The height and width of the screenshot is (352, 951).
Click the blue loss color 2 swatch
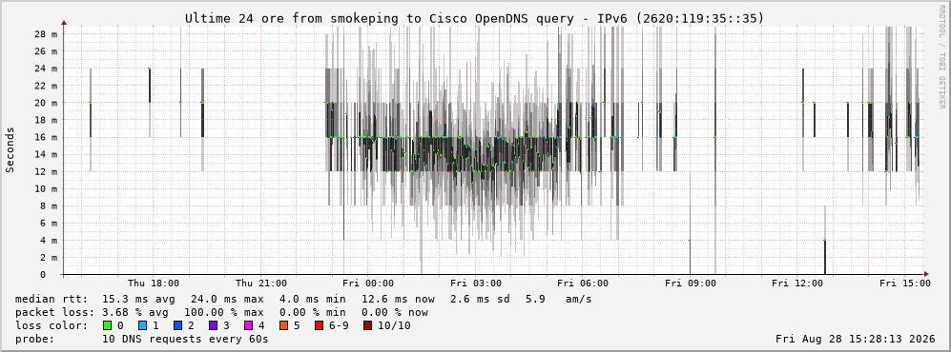tap(177, 325)
